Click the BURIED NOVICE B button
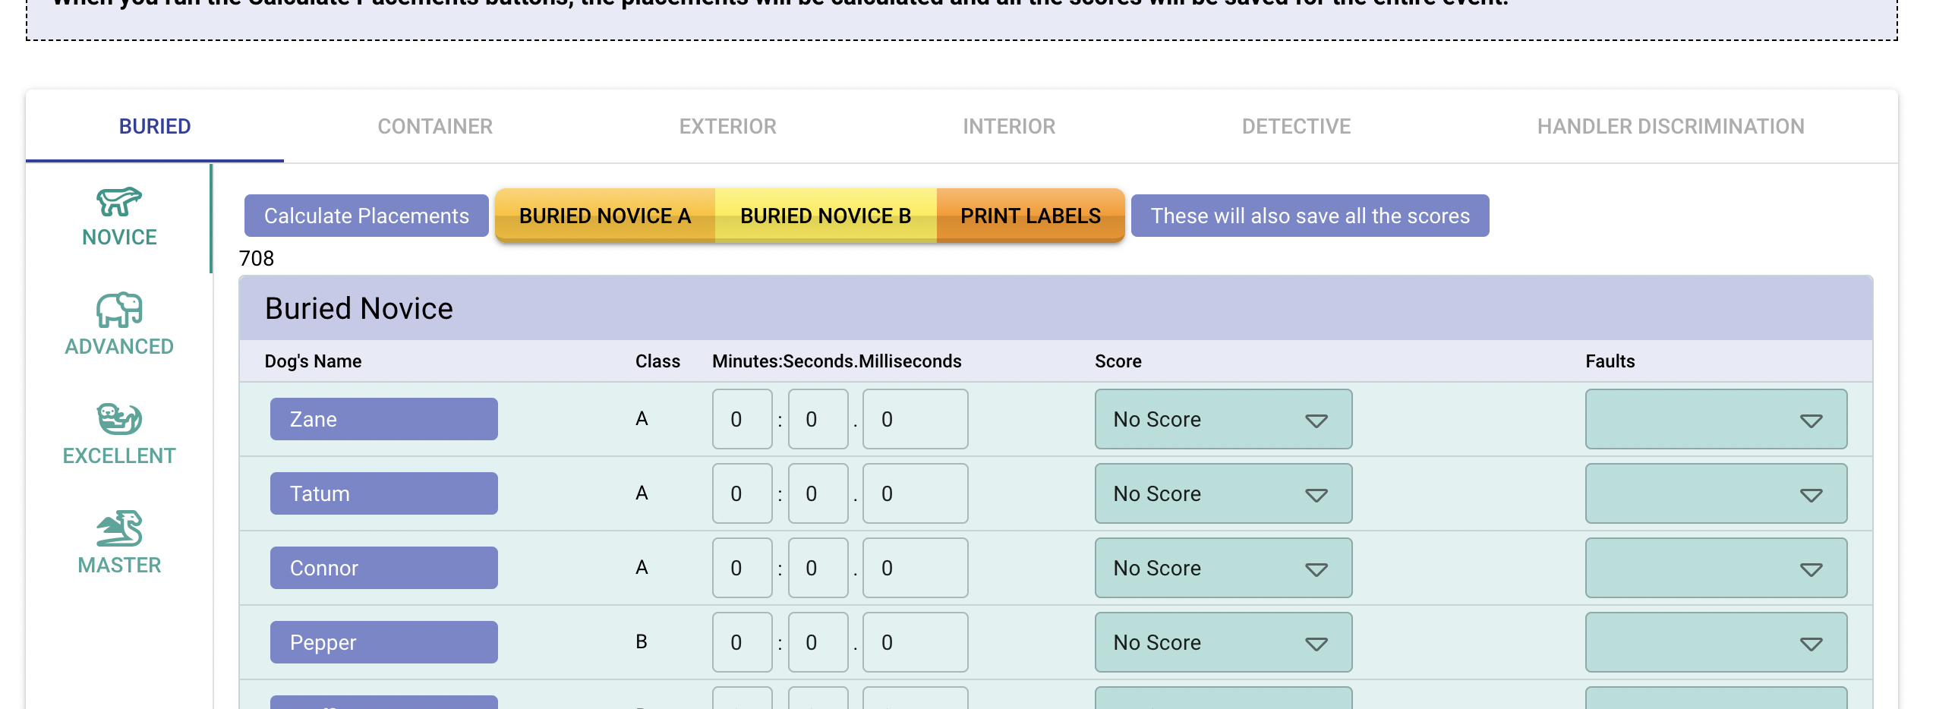 [825, 216]
